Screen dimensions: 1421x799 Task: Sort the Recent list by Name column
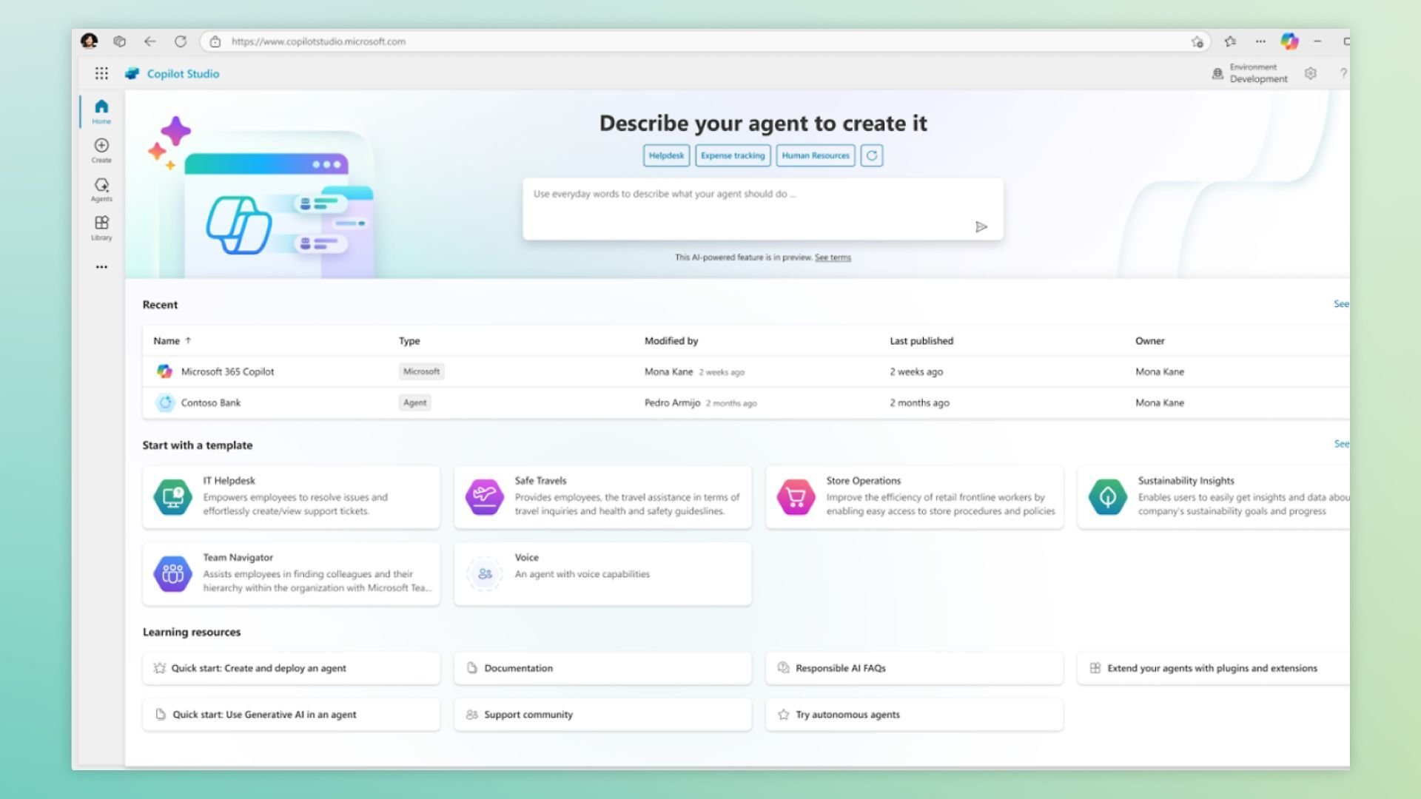pyautogui.click(x=172, y=341)
